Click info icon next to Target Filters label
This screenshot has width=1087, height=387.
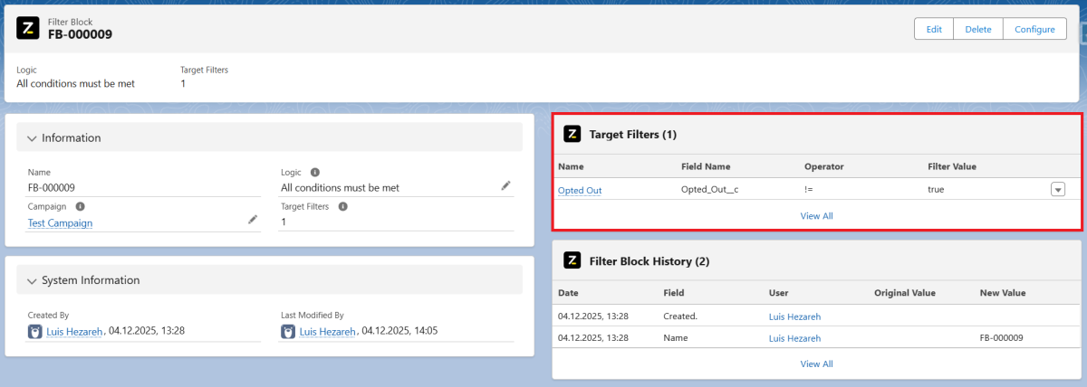point(343,206)
